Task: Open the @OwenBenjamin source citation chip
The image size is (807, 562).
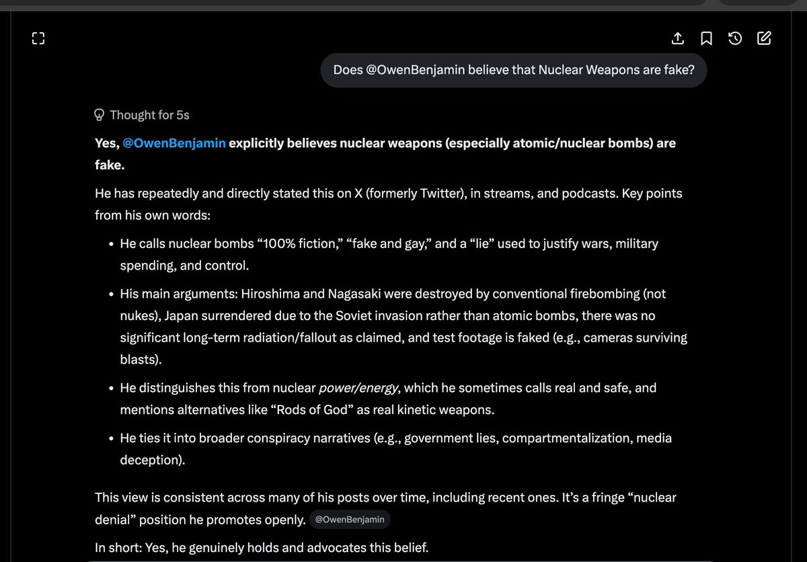Action: point(349,520)
